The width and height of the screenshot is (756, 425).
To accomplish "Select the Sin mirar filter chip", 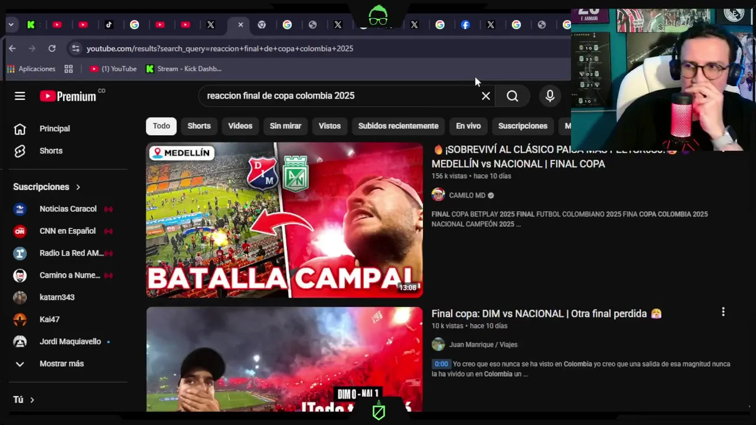I will [x=285, y=126].
